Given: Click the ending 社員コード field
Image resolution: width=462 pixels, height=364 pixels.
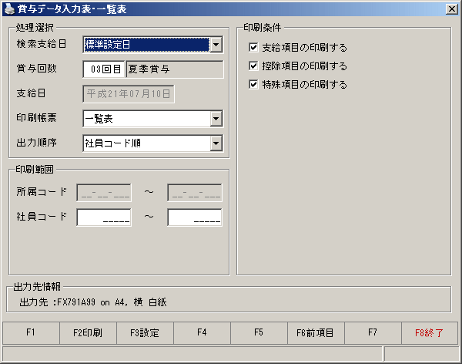Looking at the screenshot, I should [195, 217].
